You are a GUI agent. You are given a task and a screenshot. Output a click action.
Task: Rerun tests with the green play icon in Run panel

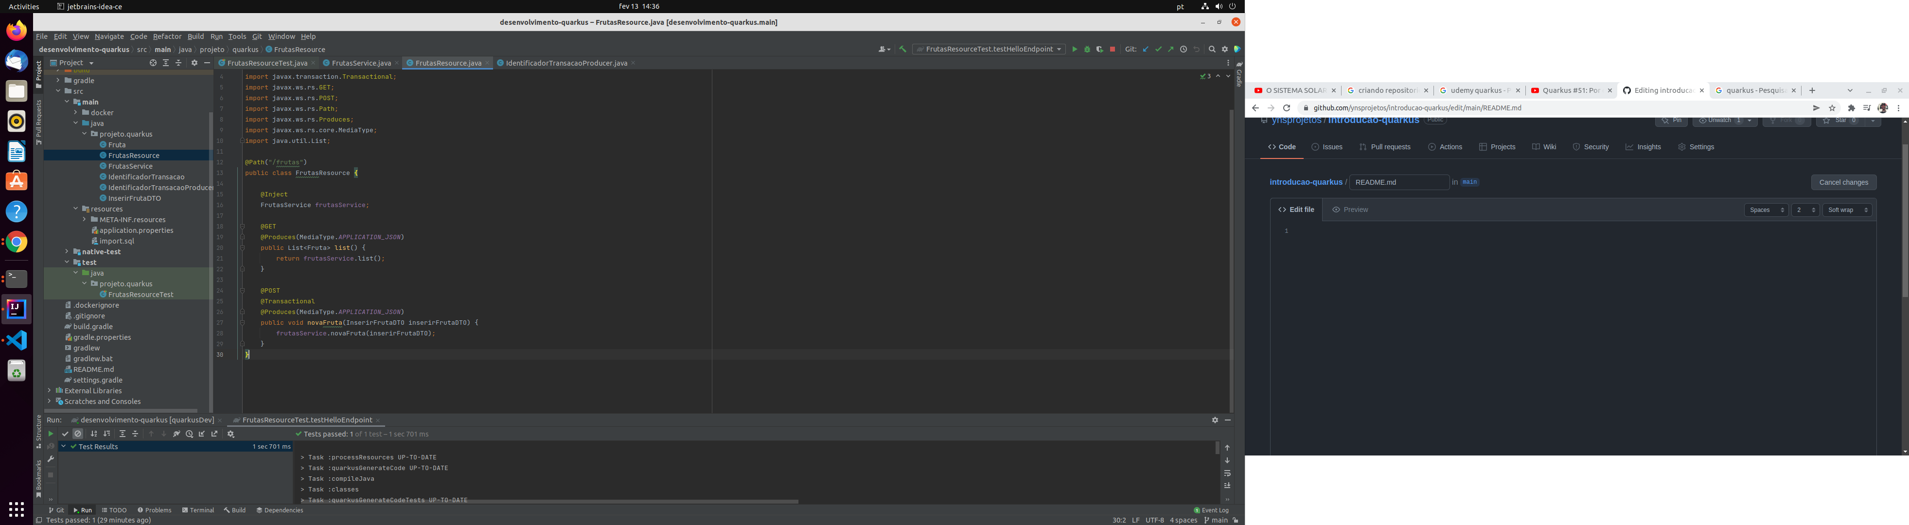(51, 435)
